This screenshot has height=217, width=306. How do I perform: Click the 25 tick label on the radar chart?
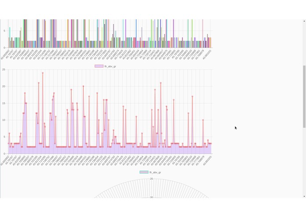[x=151, y=179]
